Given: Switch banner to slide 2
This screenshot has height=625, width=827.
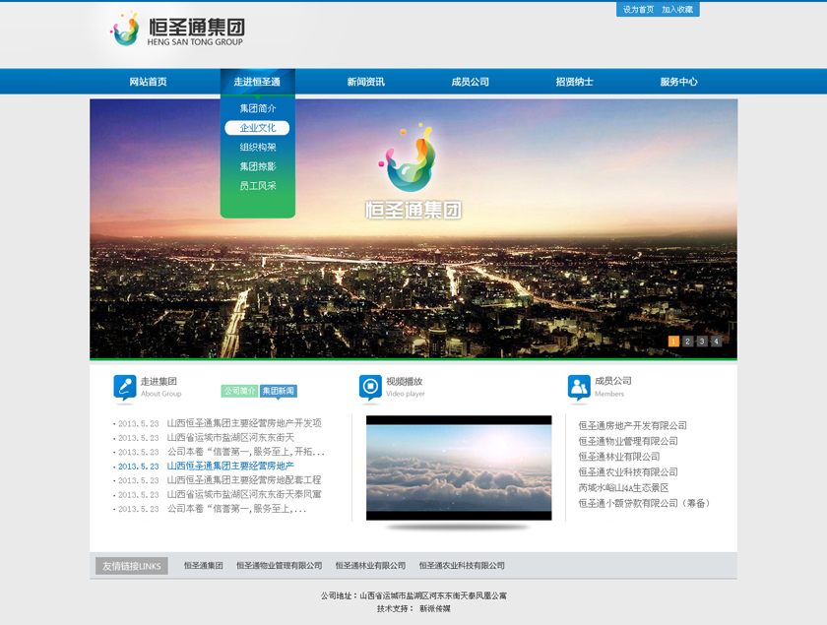Looking at the screenshot, I should point(688,342).
